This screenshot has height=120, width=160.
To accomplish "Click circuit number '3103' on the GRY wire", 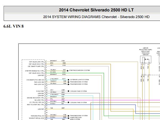I will coord(64,65).
